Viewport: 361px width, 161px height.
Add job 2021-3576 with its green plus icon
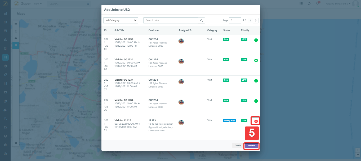click(x=256, y=101)
